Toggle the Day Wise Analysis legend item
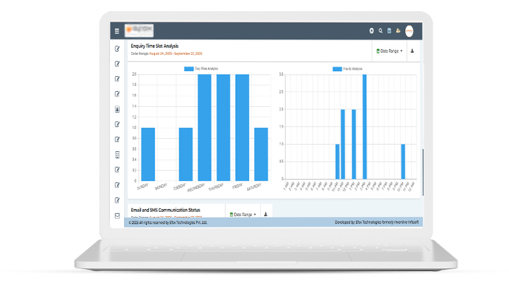Image resolution: width=509 pixels, height=288 pixels. tap(201, 68)
